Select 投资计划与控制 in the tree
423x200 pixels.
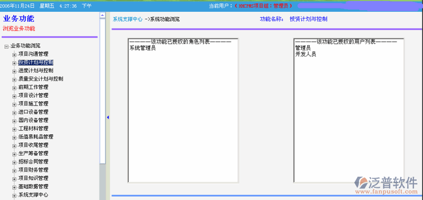tap(35, 63)
